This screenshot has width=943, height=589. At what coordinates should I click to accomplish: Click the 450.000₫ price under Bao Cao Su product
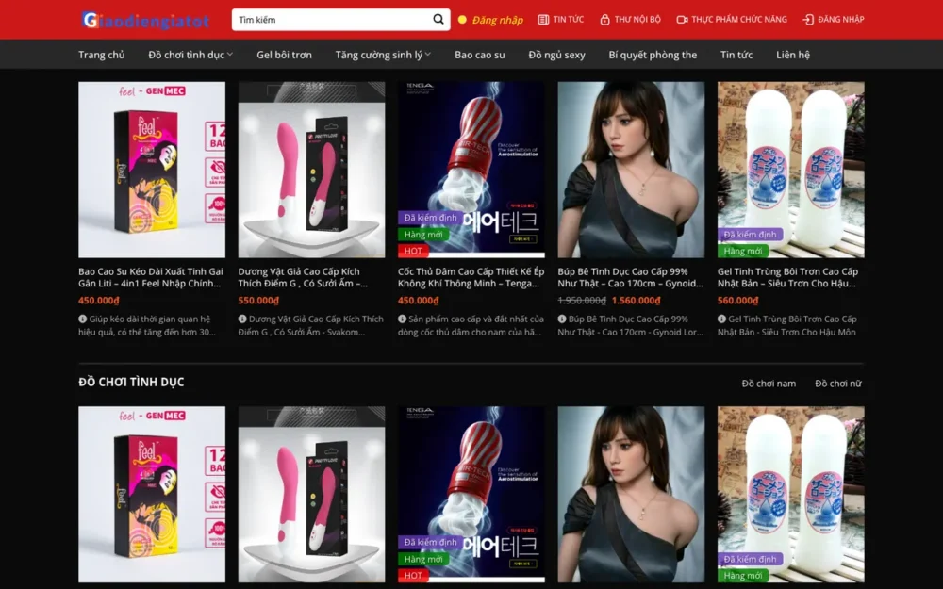pos(99,301)
